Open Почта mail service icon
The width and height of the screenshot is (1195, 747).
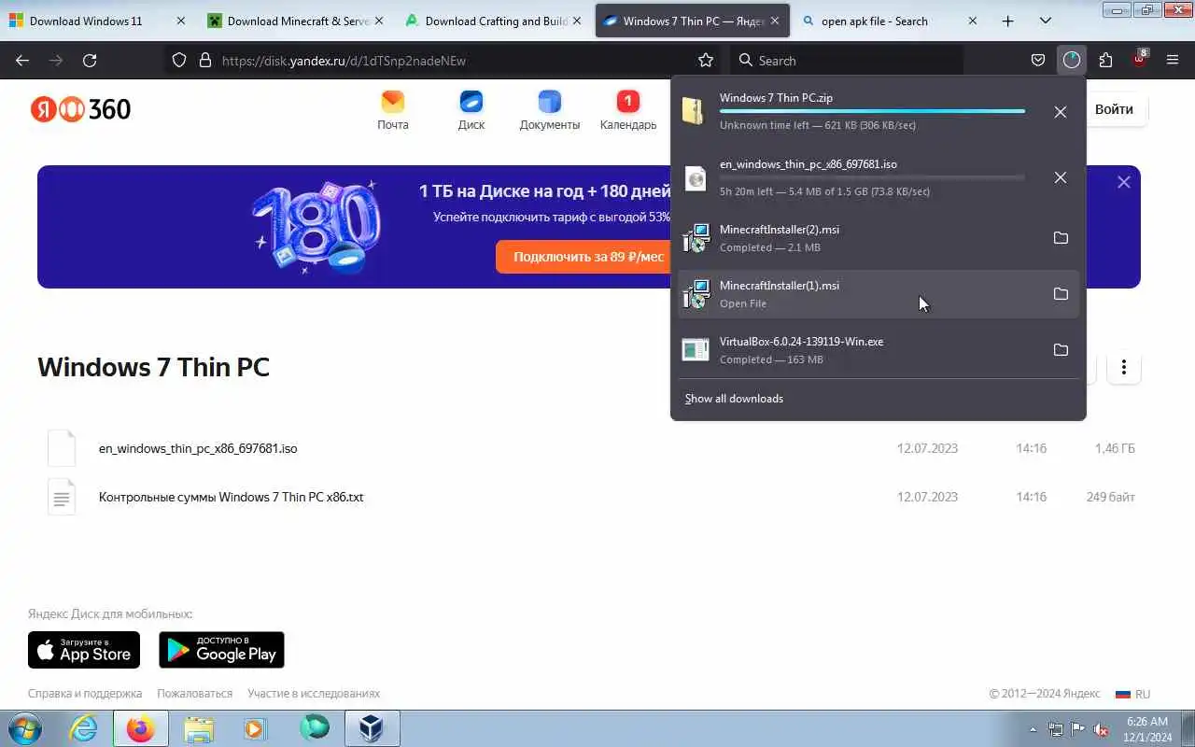(393, 110)
